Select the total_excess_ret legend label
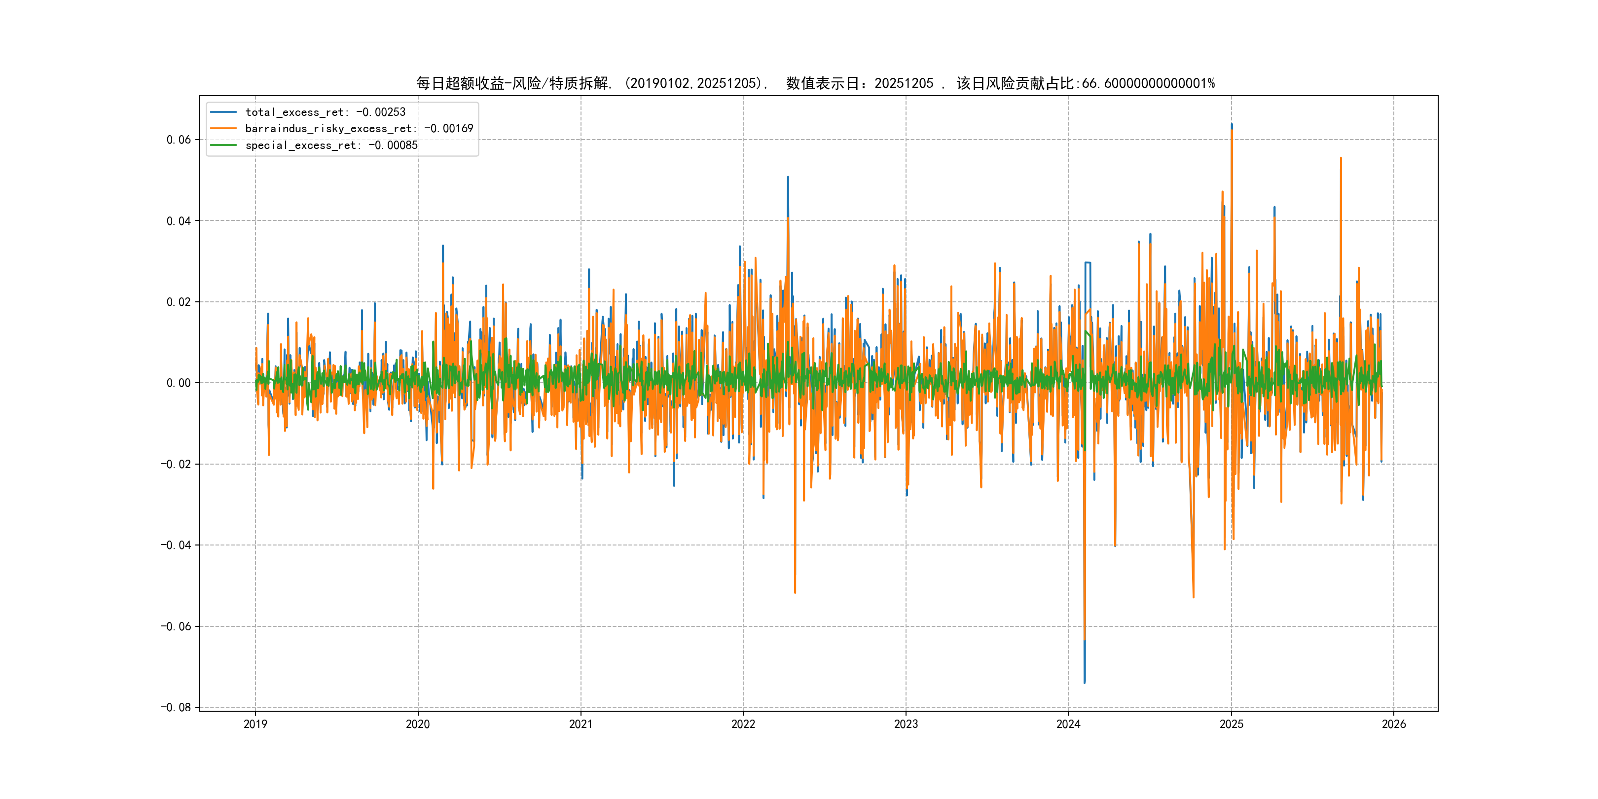The image size is (1598, 799). [325, 112]
